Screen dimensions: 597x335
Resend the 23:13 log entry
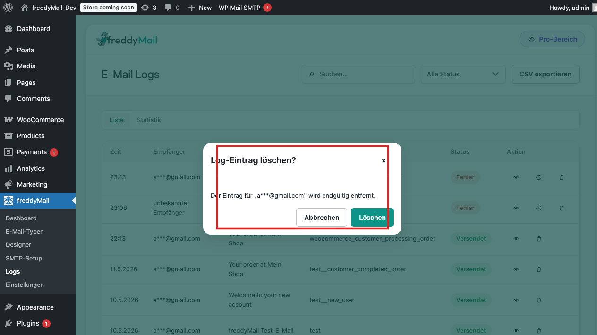click(x=539, y=177)
